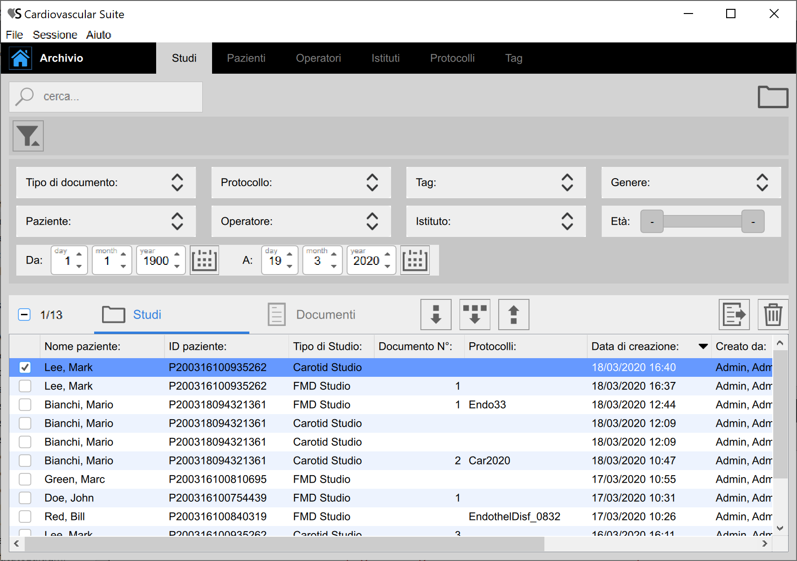Image resolution: width=797 pixels, height=561 pixels.
Task: Click the right handle of Età slider
Action: click(x=752, y=222)
